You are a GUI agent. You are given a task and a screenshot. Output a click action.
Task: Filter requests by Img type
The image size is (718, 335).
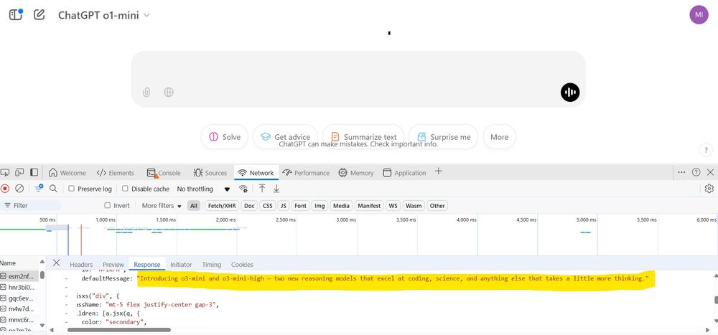pyautogui.click(x=320, y=205)
